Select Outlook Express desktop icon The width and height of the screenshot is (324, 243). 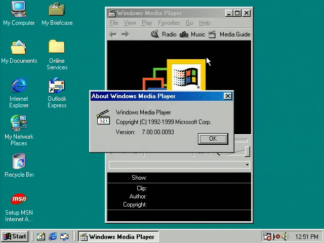57,93
